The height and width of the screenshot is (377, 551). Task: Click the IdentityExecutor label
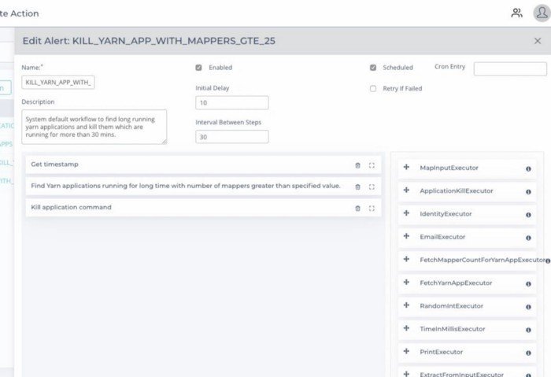coord(446,214)
